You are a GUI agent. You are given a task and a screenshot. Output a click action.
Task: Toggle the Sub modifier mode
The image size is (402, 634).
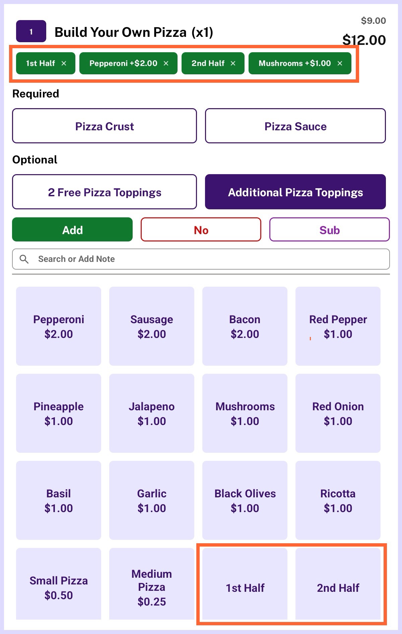[x=329, y=230]
